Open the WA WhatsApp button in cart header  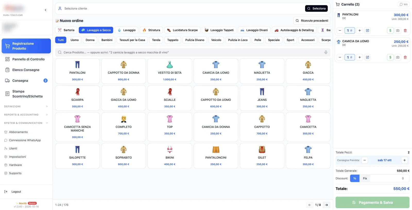404,4
